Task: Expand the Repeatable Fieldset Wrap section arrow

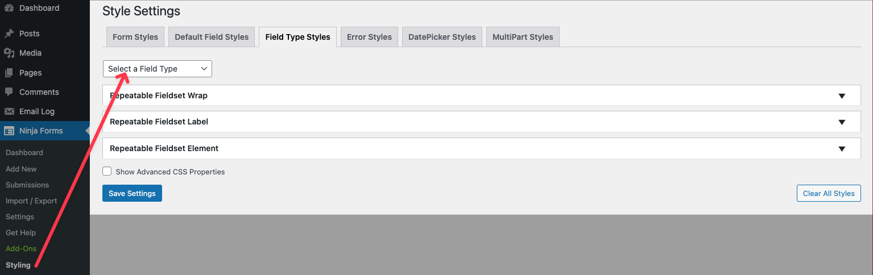Action: pos(842,96)
